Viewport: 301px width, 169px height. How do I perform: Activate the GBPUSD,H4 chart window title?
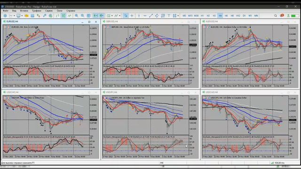(x=112, y=22)
